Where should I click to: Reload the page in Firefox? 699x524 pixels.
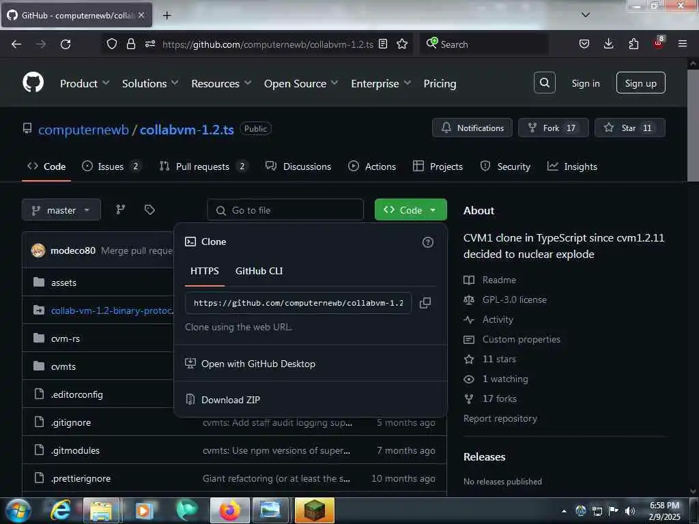coord(66,44)
